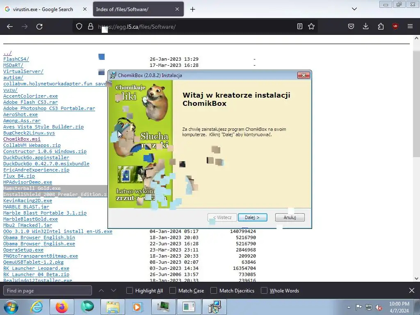This screenshot has width=420, height=315.
Task: Open the VirtualServer/ folder link
Action: click(23, 71)
